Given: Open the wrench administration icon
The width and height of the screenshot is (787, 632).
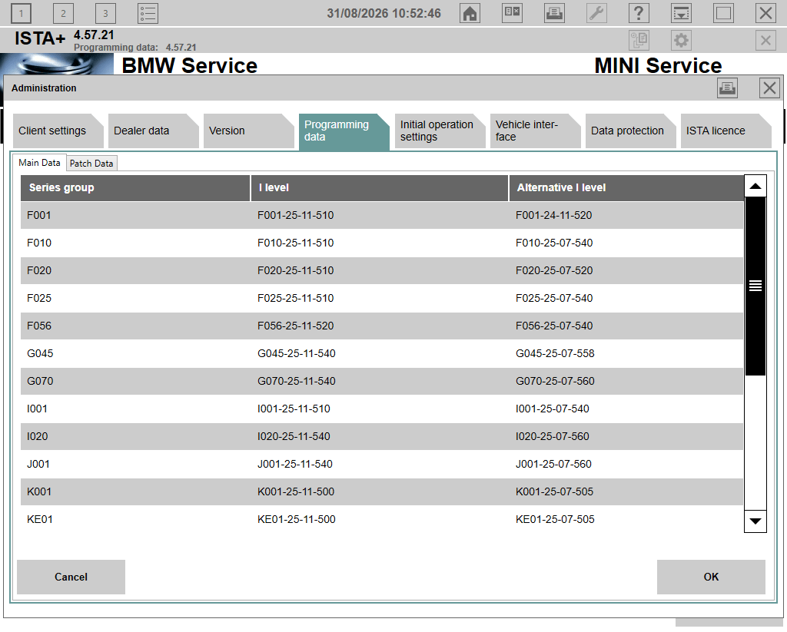Looking at the screenshot, I should point(596,13).
